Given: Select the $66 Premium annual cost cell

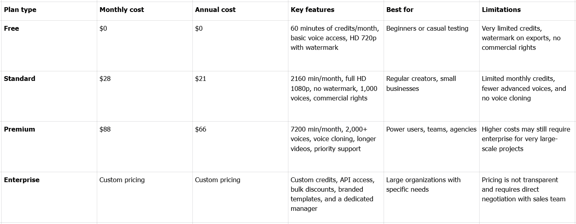Looking at the screenshot, I should tap(201, 129).
